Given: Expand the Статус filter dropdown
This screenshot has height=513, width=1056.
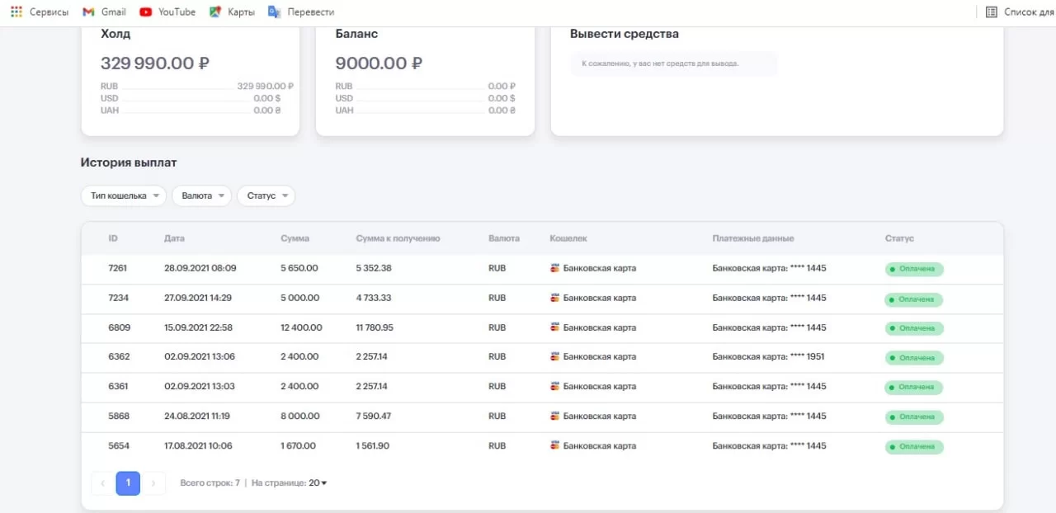Looking at the screenshot, I should pos(266,196).
